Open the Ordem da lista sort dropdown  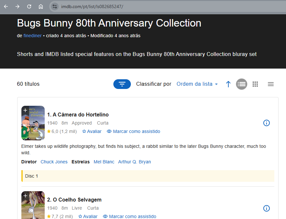[x=197, y=84]
